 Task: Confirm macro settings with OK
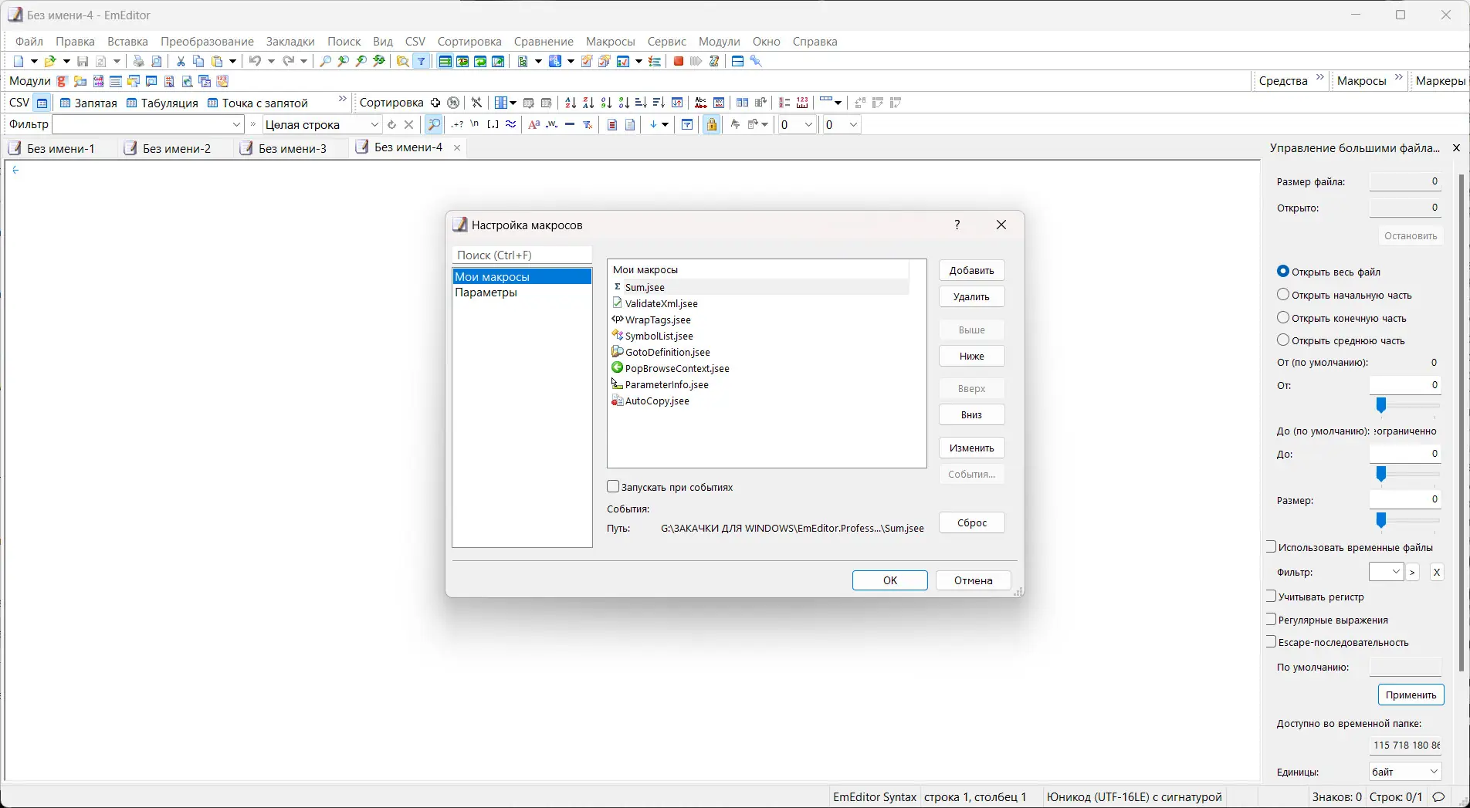click(x=890, y=580)
